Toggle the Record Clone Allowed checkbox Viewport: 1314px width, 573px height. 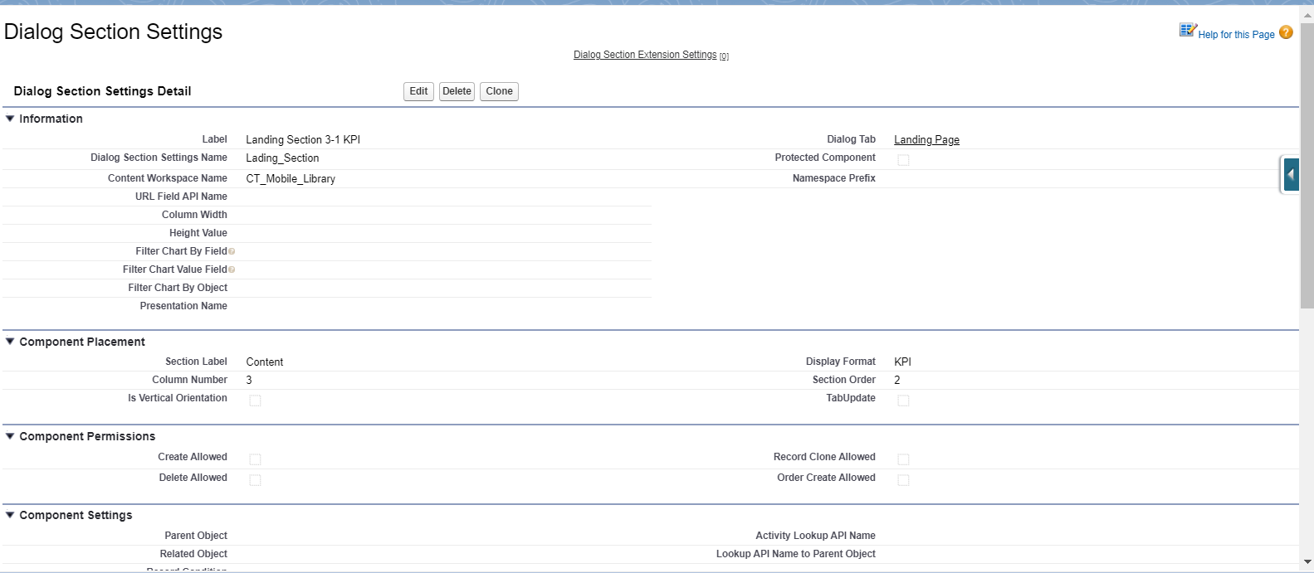pos(903,459)
